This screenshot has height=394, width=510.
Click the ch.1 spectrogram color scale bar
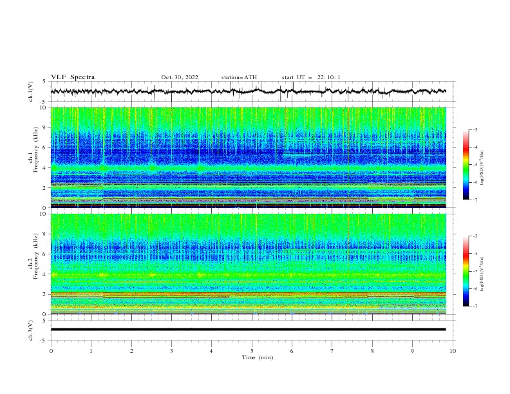click(466, 165)
